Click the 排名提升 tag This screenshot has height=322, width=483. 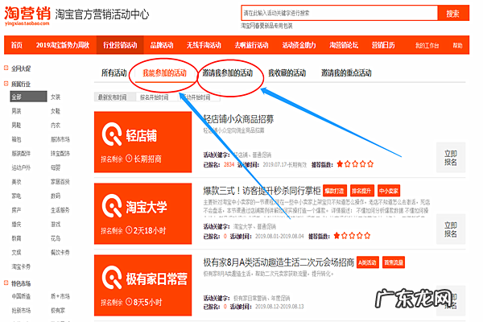362,191
